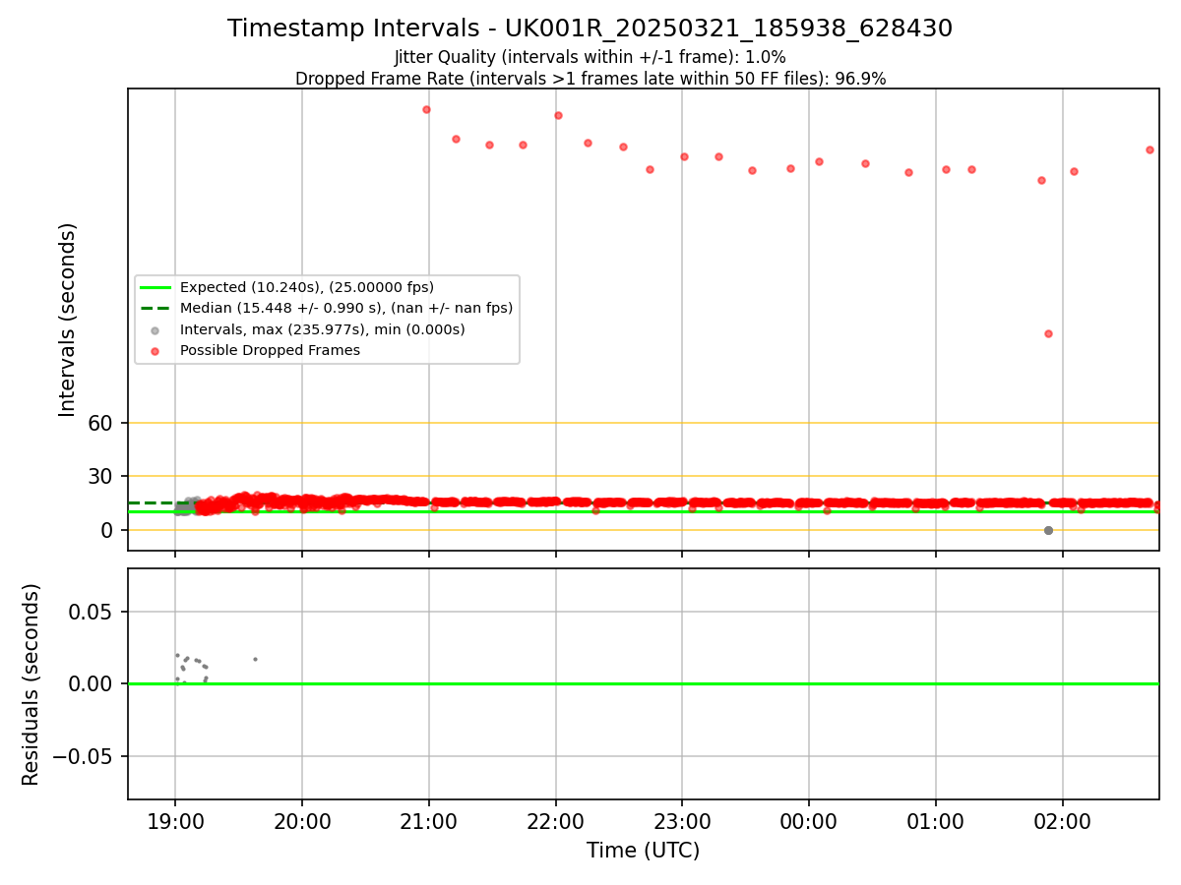
Task: Click the 'Dropped Frame Rate' subtitle line
Action: (x=590, y=79)
